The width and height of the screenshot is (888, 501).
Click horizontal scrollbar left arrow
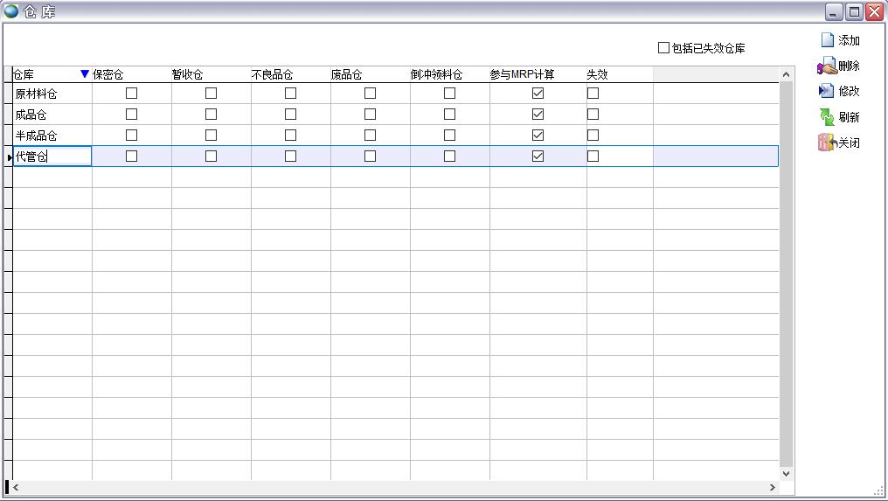click(17, 487)
